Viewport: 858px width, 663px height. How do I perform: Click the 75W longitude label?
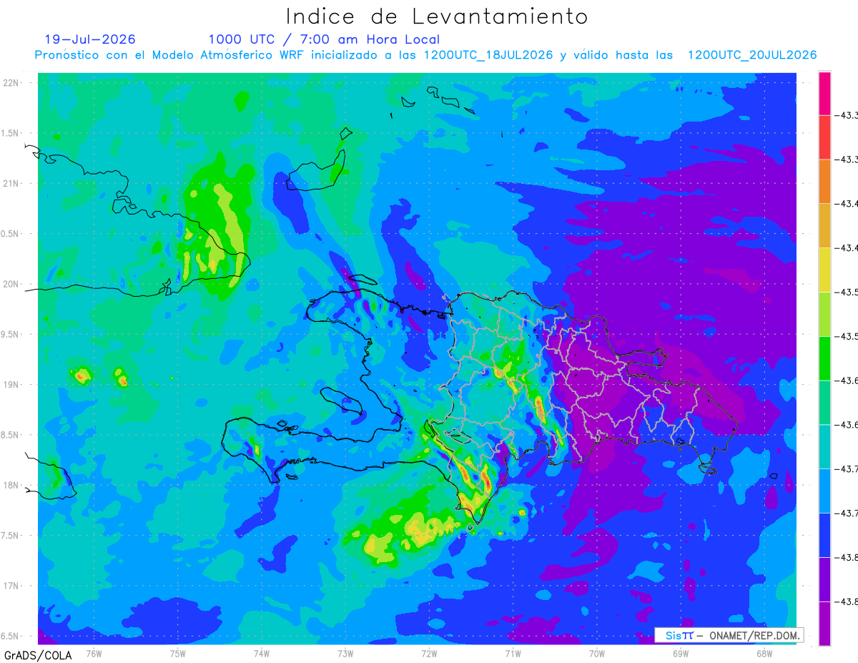177,653
